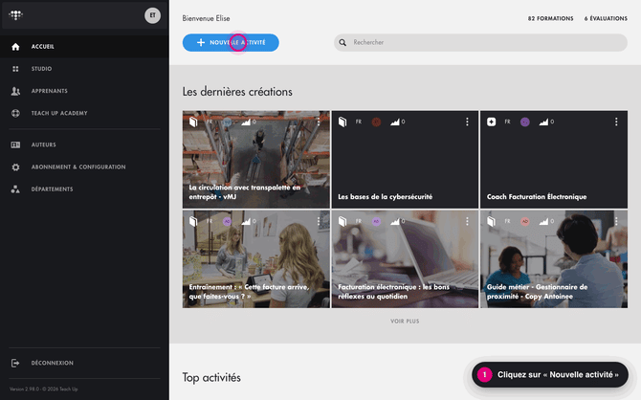Screen dimensions: 641x400
Task: Click the home icon next to Accueil
Action: [15, 47]
